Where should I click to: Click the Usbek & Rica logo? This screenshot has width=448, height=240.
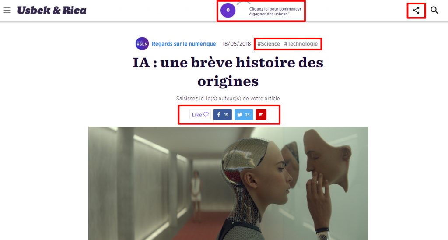coord(52,11)
